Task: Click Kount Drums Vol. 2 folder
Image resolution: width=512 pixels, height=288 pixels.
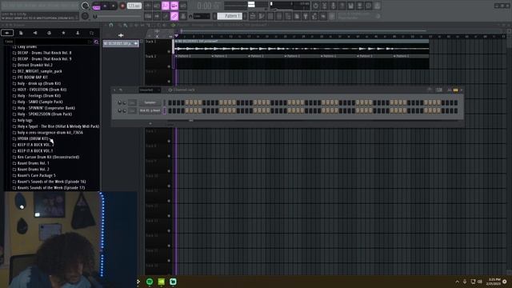Action: click(x=33, y=169)
